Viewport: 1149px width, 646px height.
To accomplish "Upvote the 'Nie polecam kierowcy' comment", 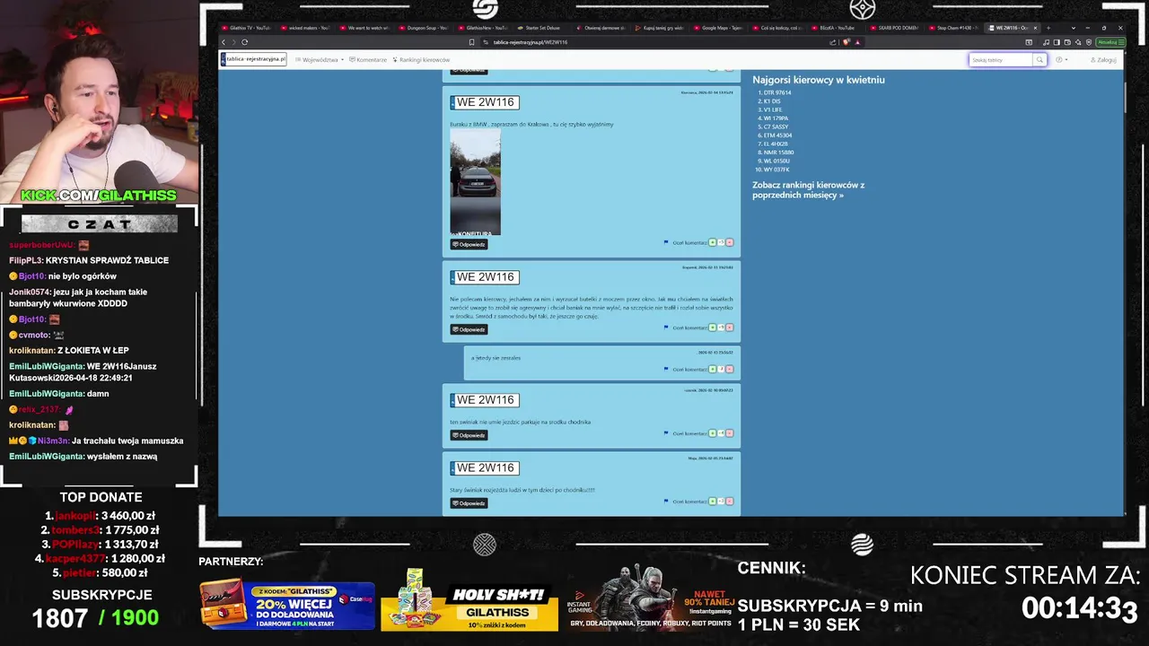I will (713, 327).
